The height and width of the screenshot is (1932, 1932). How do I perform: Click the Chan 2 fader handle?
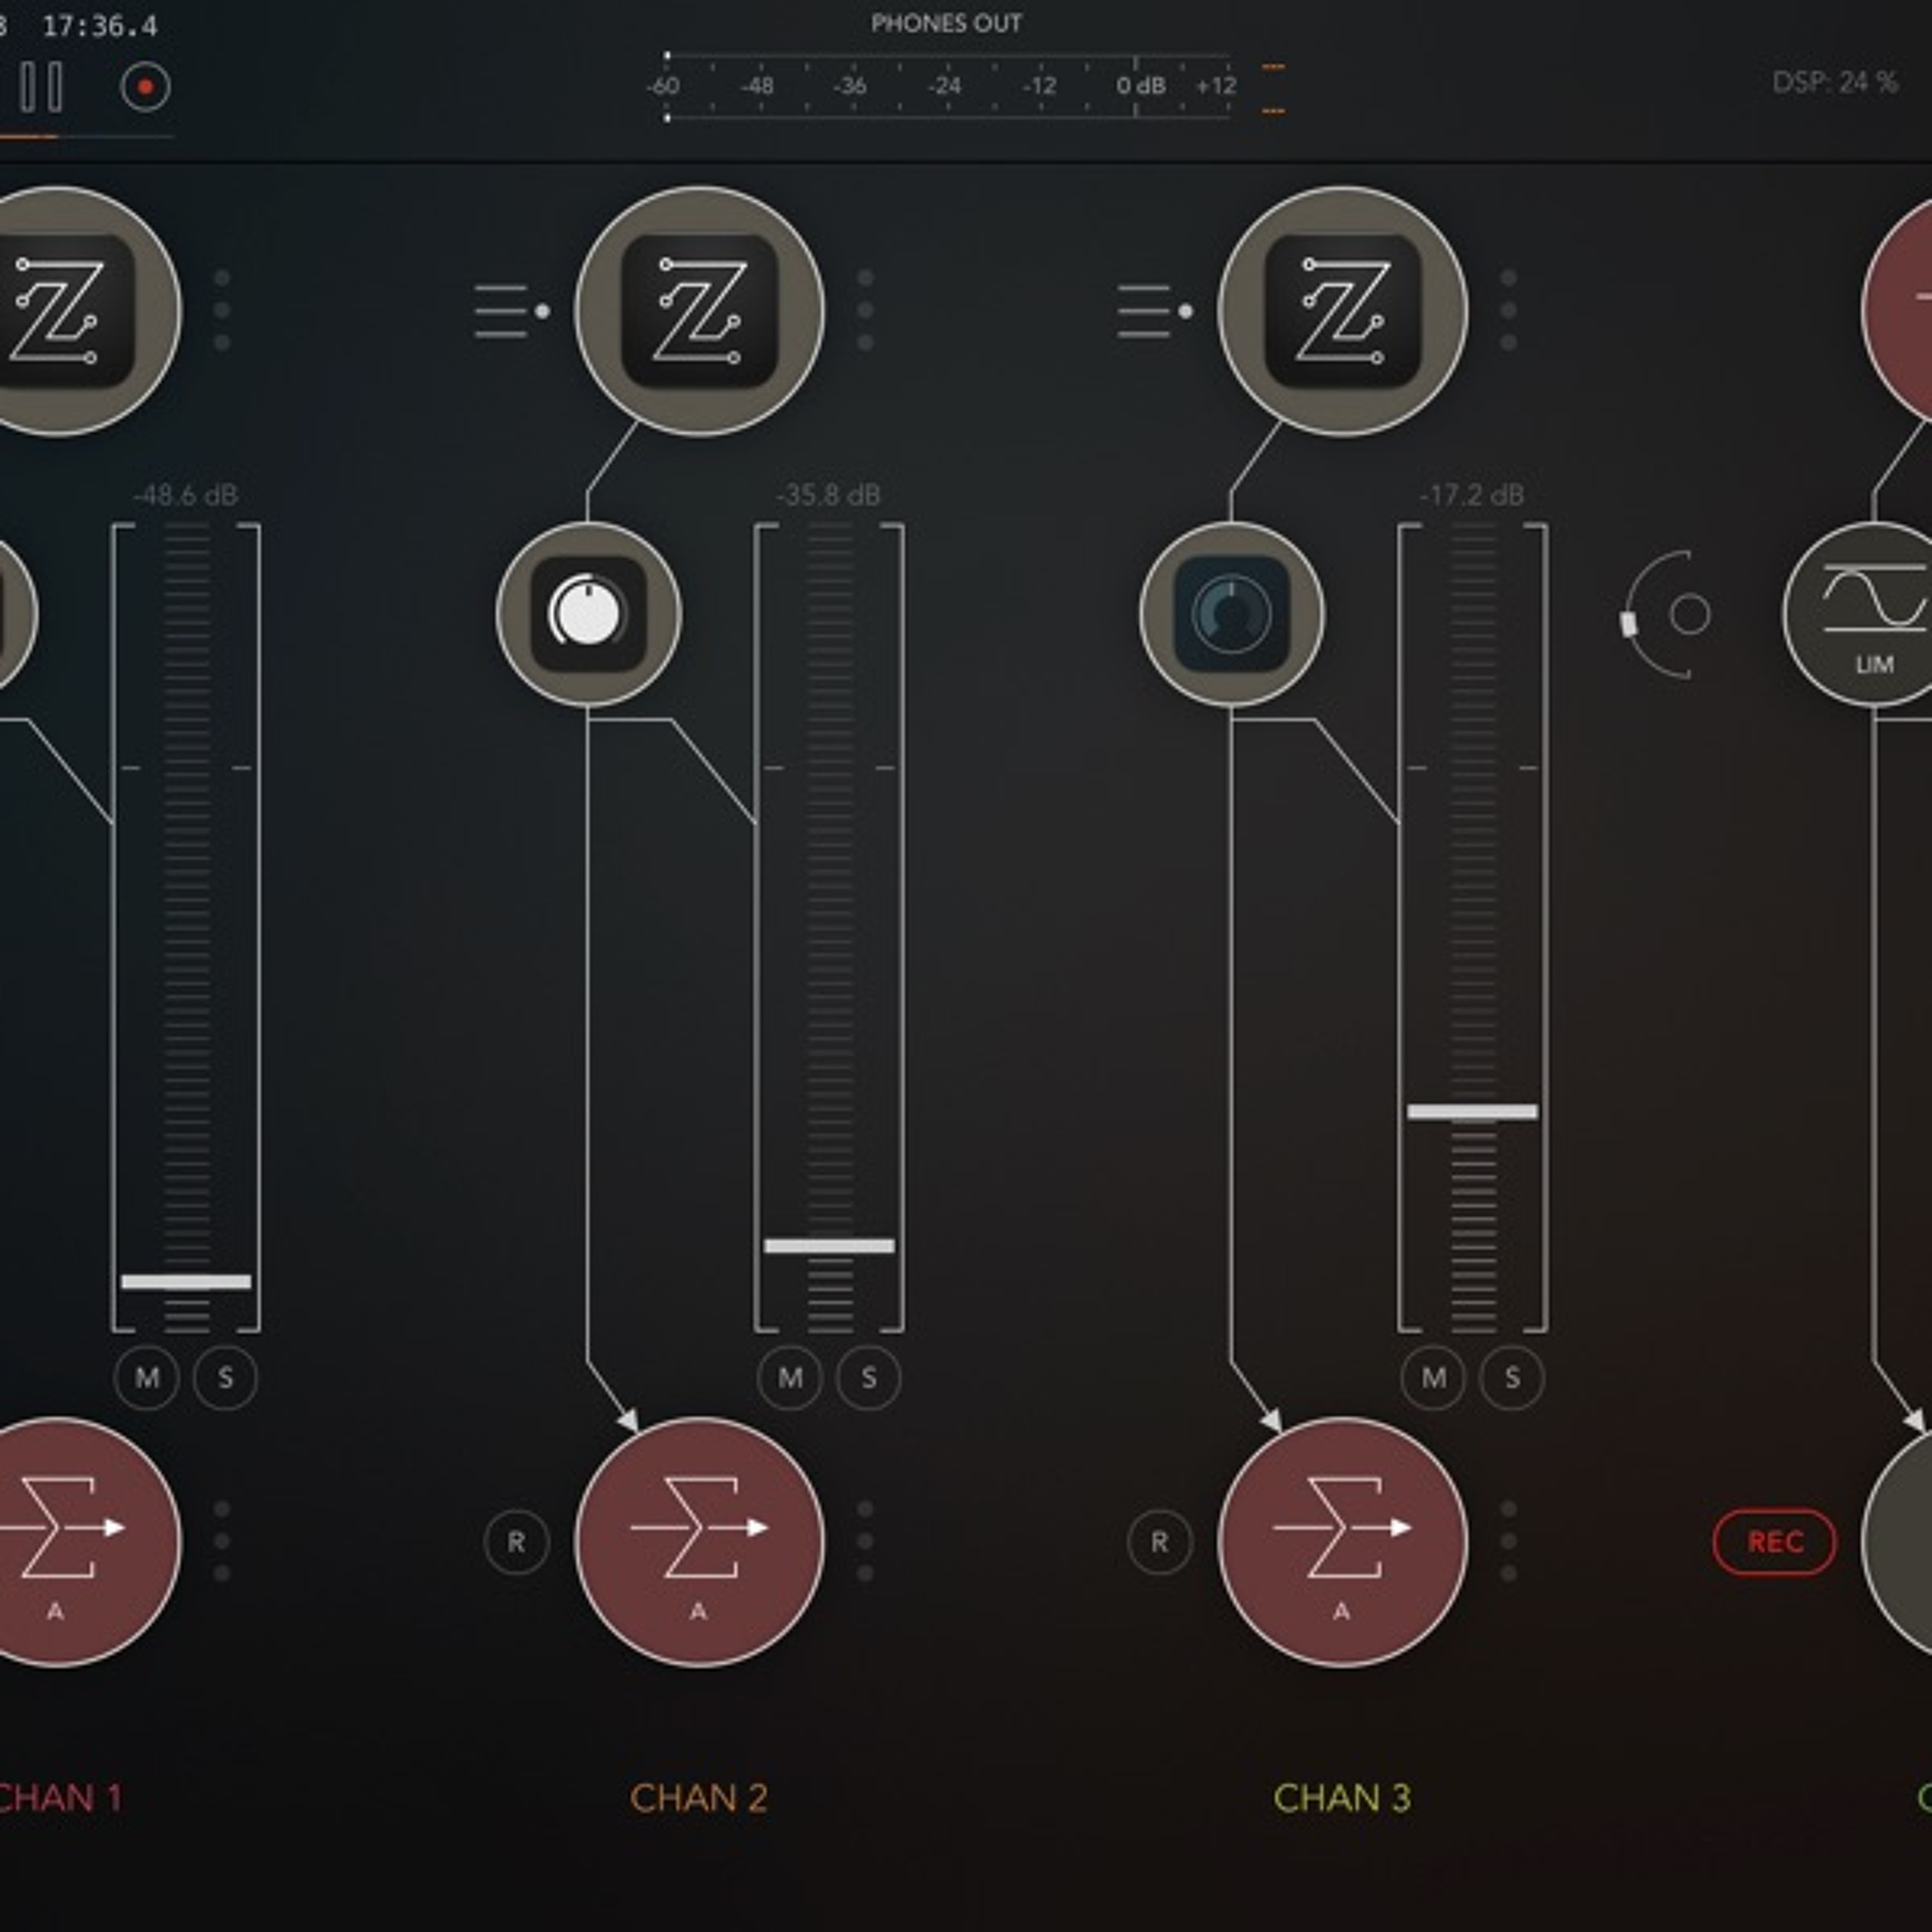point(829,1246)
